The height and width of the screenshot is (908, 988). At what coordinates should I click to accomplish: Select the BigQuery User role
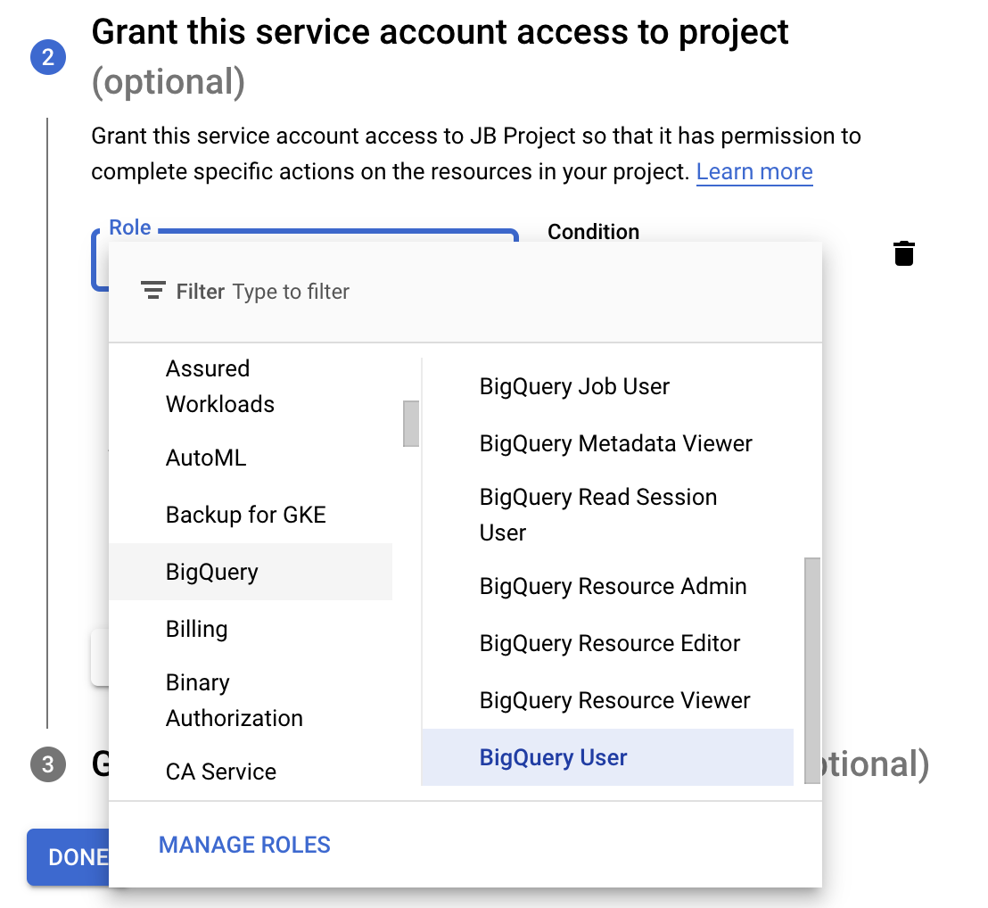[553, 757]
